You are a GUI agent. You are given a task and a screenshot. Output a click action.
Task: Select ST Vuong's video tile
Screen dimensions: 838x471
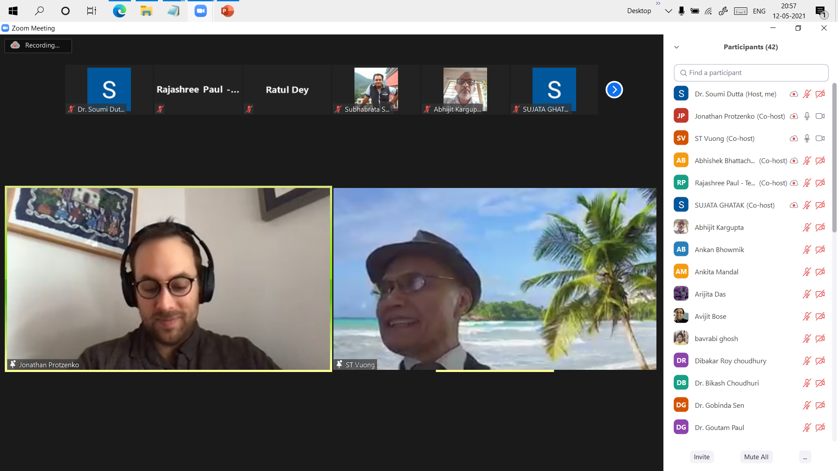(495, 279)
